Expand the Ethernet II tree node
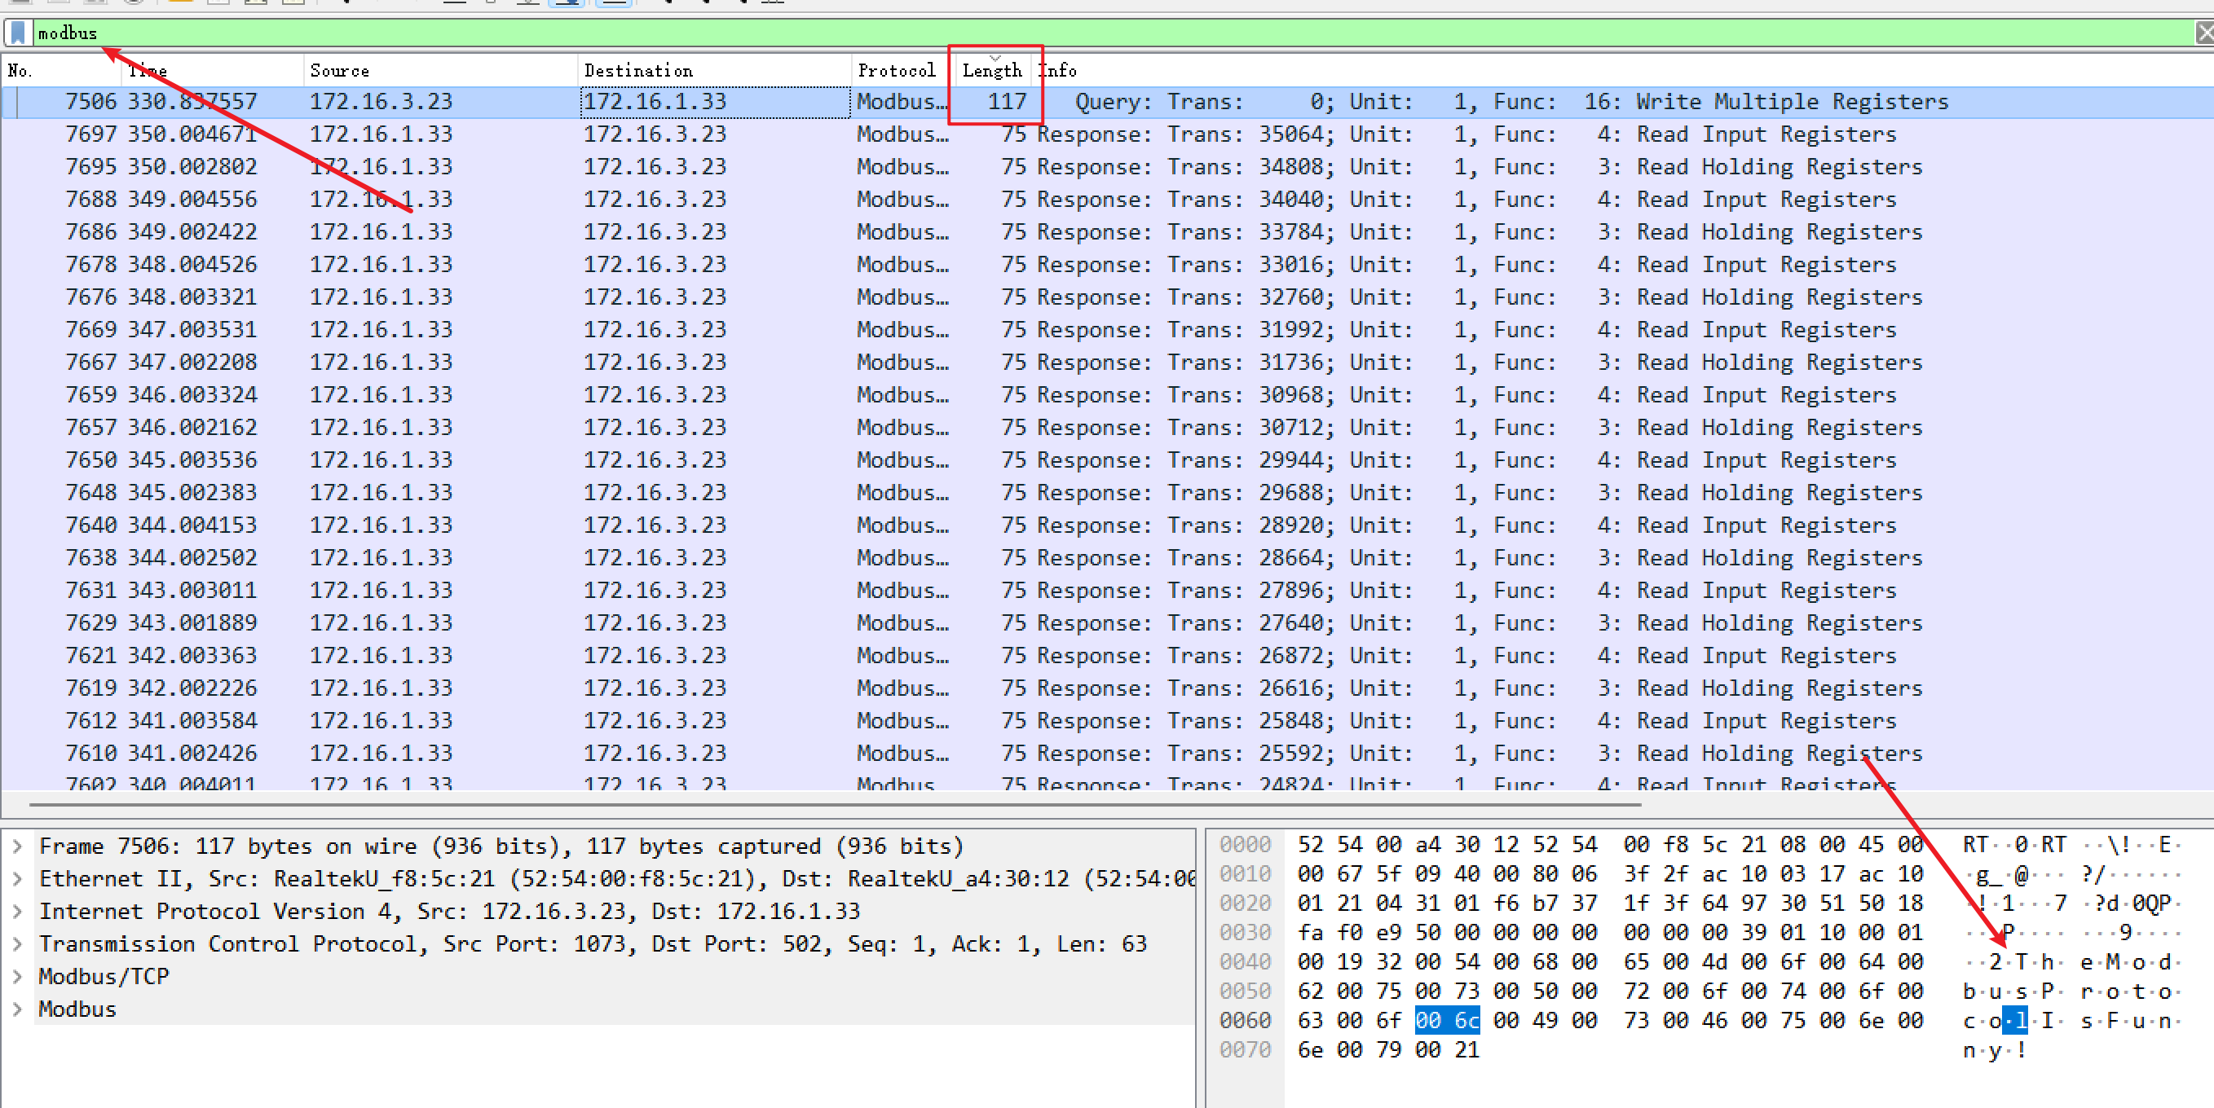 17,879
